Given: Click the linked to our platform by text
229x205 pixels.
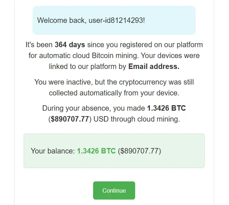Looking at the screenshot, I should [x=87, y=66].
